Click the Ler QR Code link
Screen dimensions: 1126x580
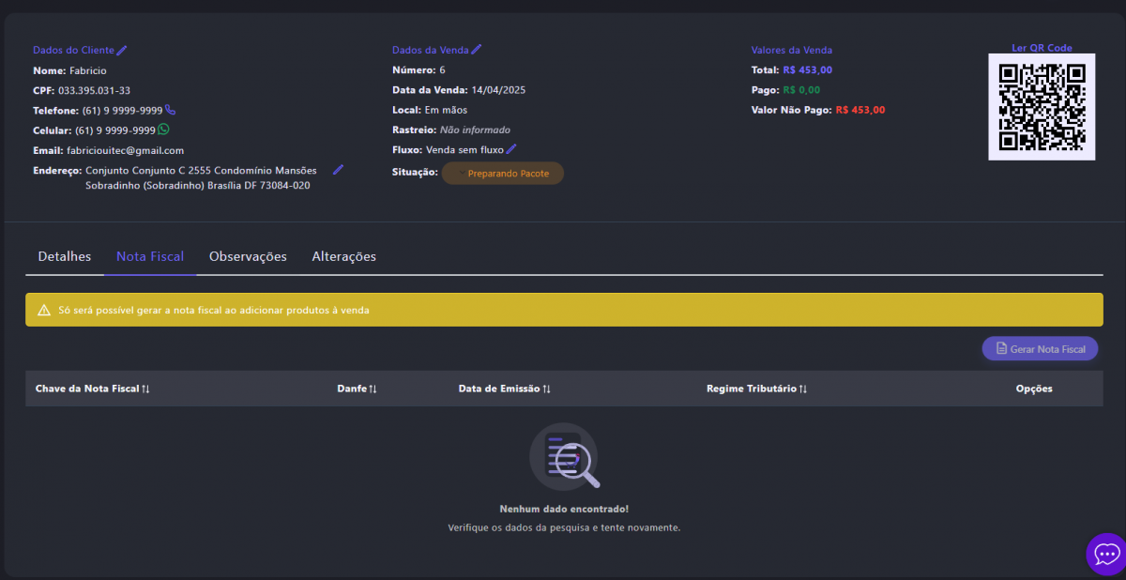point(1042,48)
